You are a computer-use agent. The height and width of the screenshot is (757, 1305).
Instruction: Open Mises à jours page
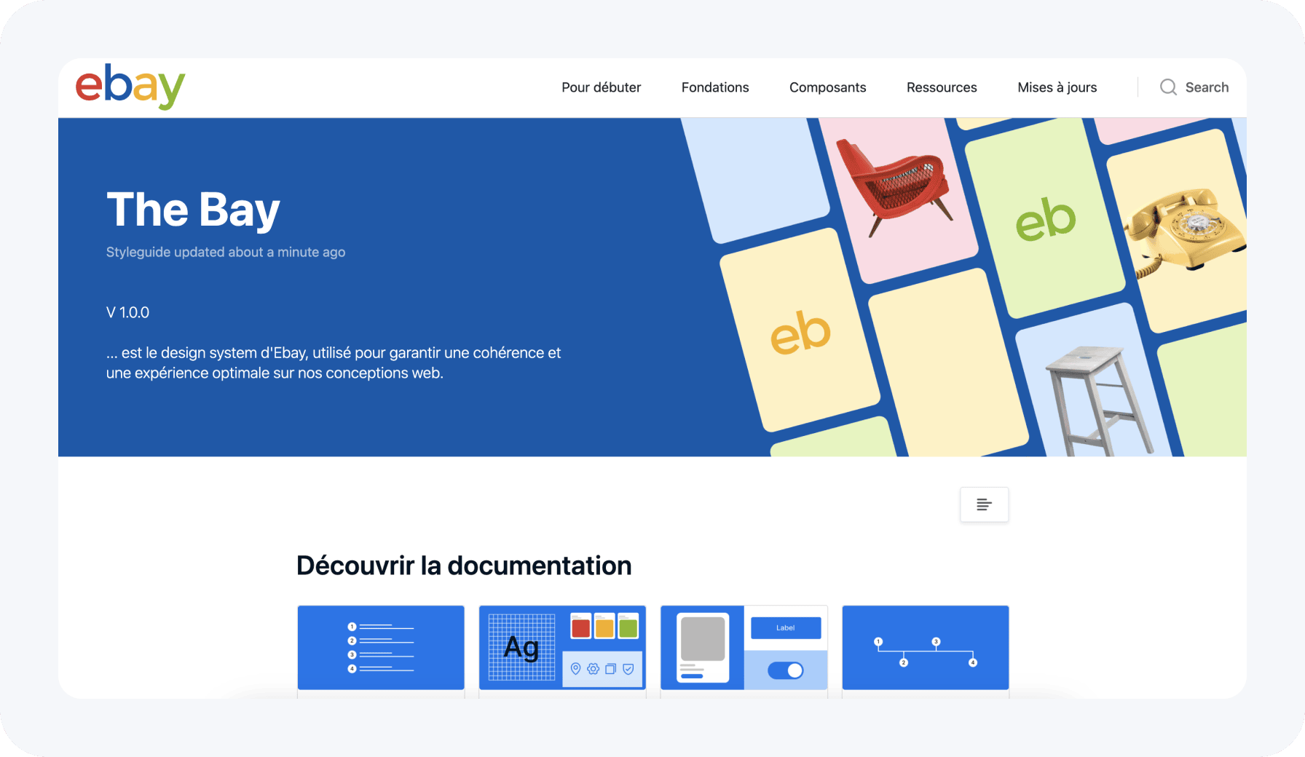point(1057,87)
